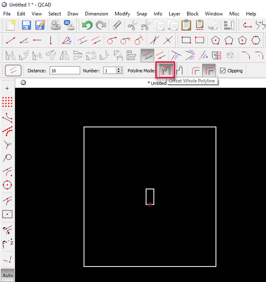The height and width of the screenshot is (282, 266).
Task: Cut selection with scissors icon
Action: (133, 25)
